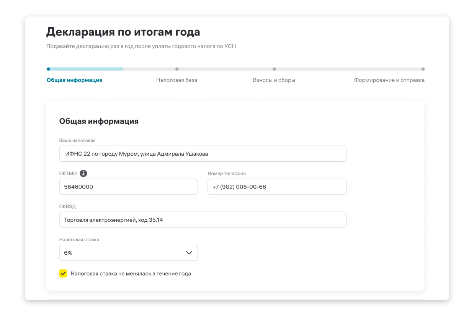Screen dimensions: 474x317
Task: Go to the Налоговая база step
Action: (x=177, y=80)
